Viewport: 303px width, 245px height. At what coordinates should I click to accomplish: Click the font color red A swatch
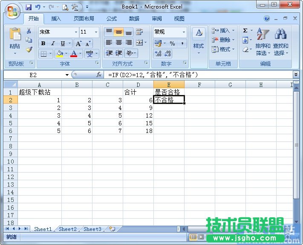(74, 54)
